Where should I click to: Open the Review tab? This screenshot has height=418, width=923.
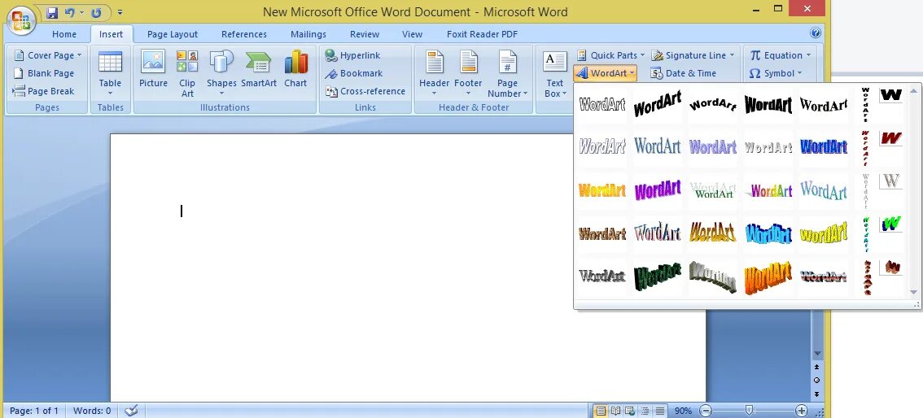tap(365, 34)
